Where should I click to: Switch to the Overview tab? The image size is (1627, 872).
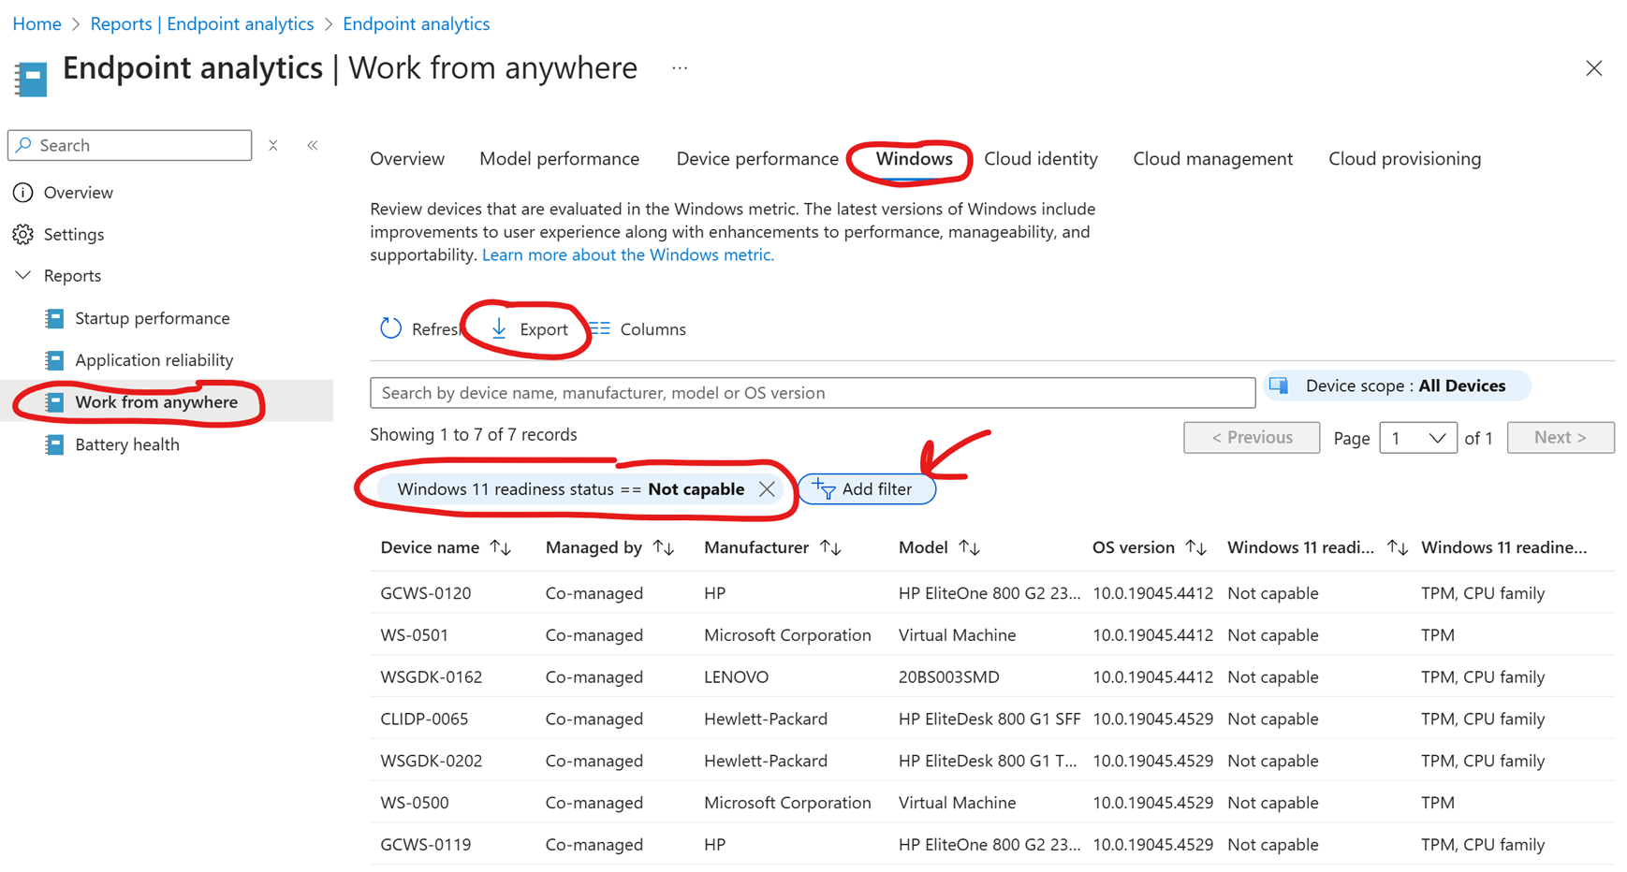pyautogui.click(x=407, y=159)
